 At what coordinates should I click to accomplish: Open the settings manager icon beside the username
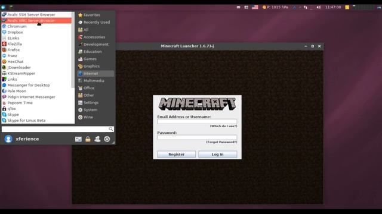click(x=78, y=139)
